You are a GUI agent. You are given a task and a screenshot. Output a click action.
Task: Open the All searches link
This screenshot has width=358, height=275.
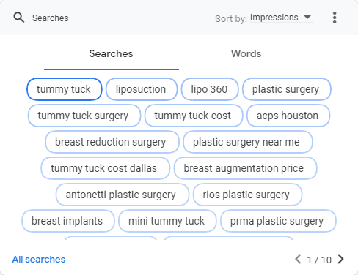39,260
